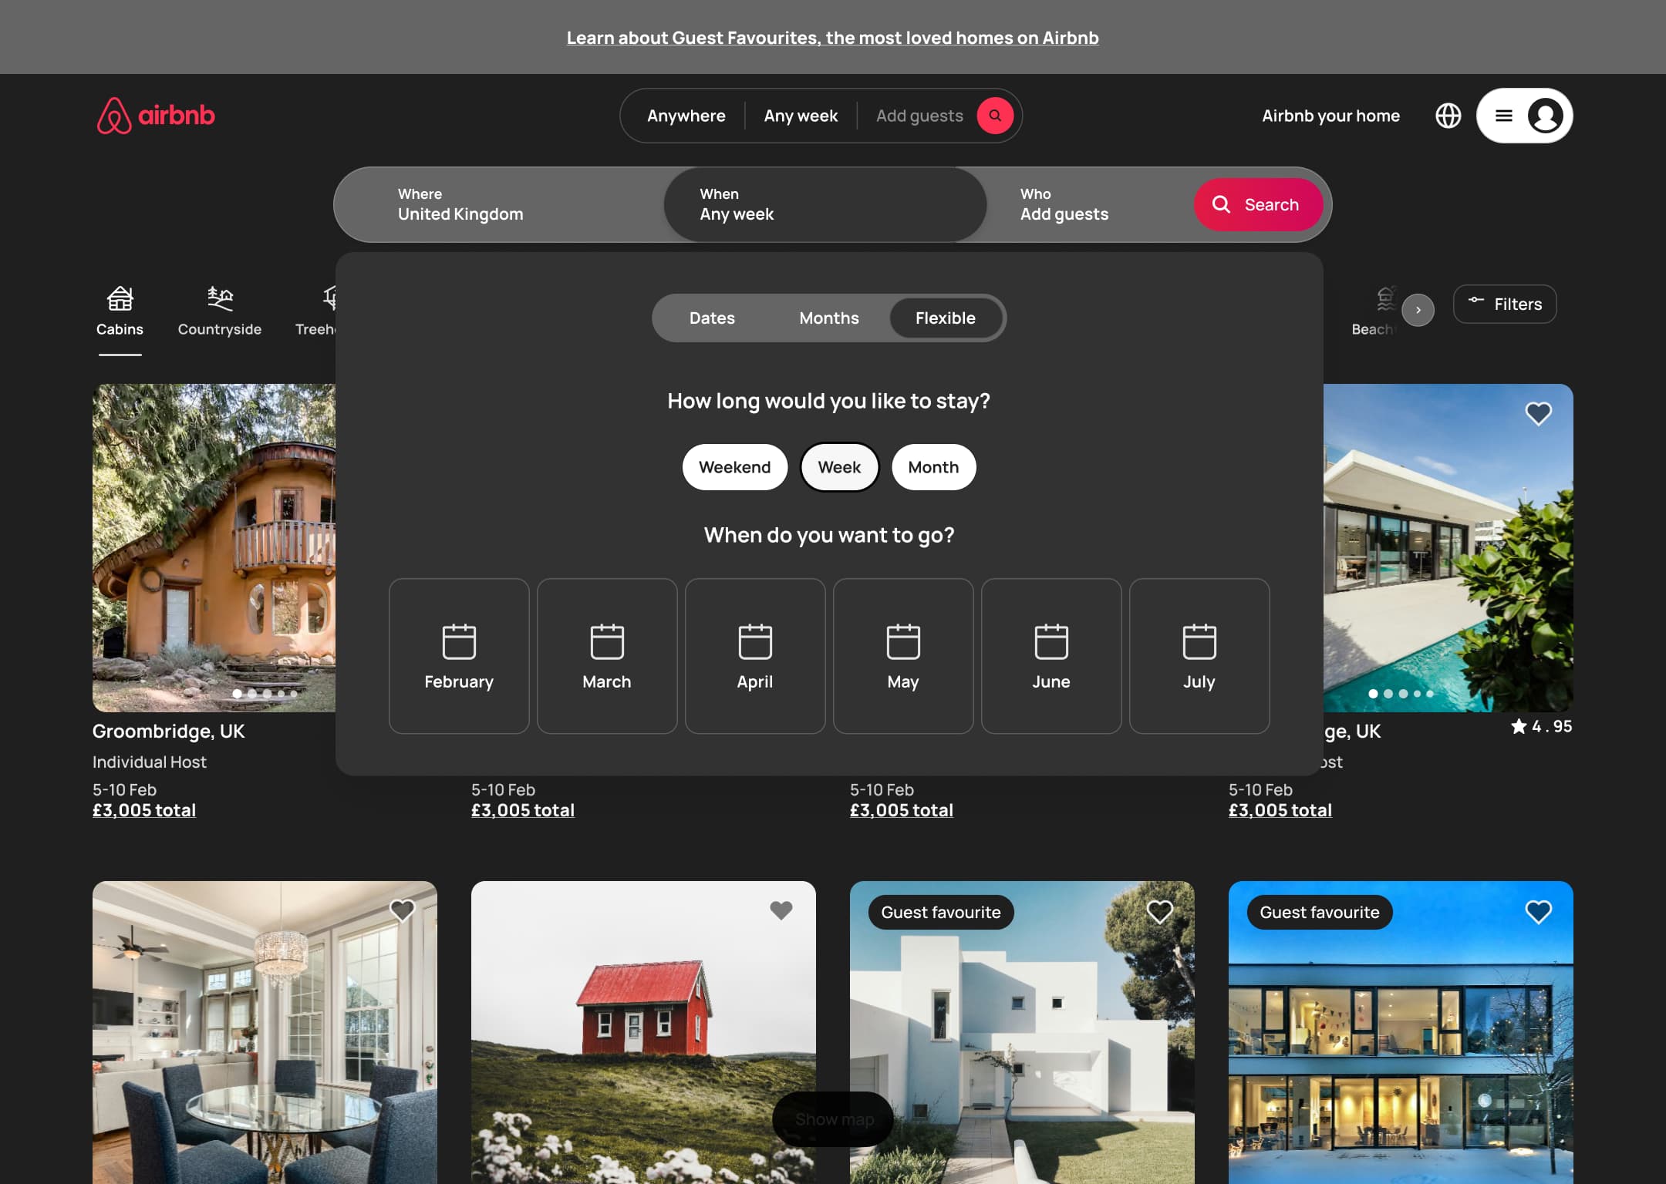Viewport: 1666px width, 1184px height.
Task: Open the Filters button
Action: click(1505, 304)
